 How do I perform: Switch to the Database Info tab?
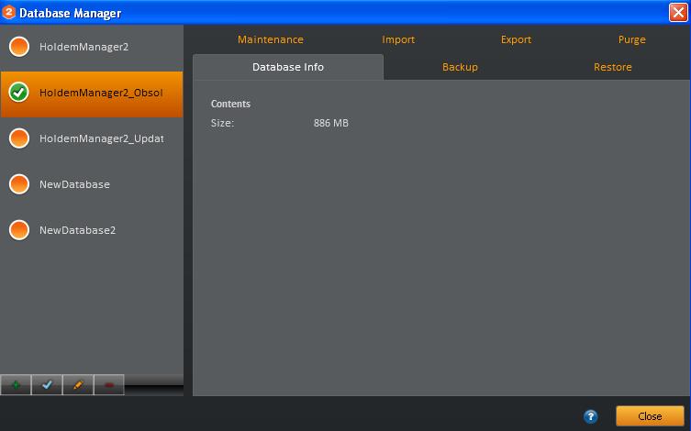point(288,67)
